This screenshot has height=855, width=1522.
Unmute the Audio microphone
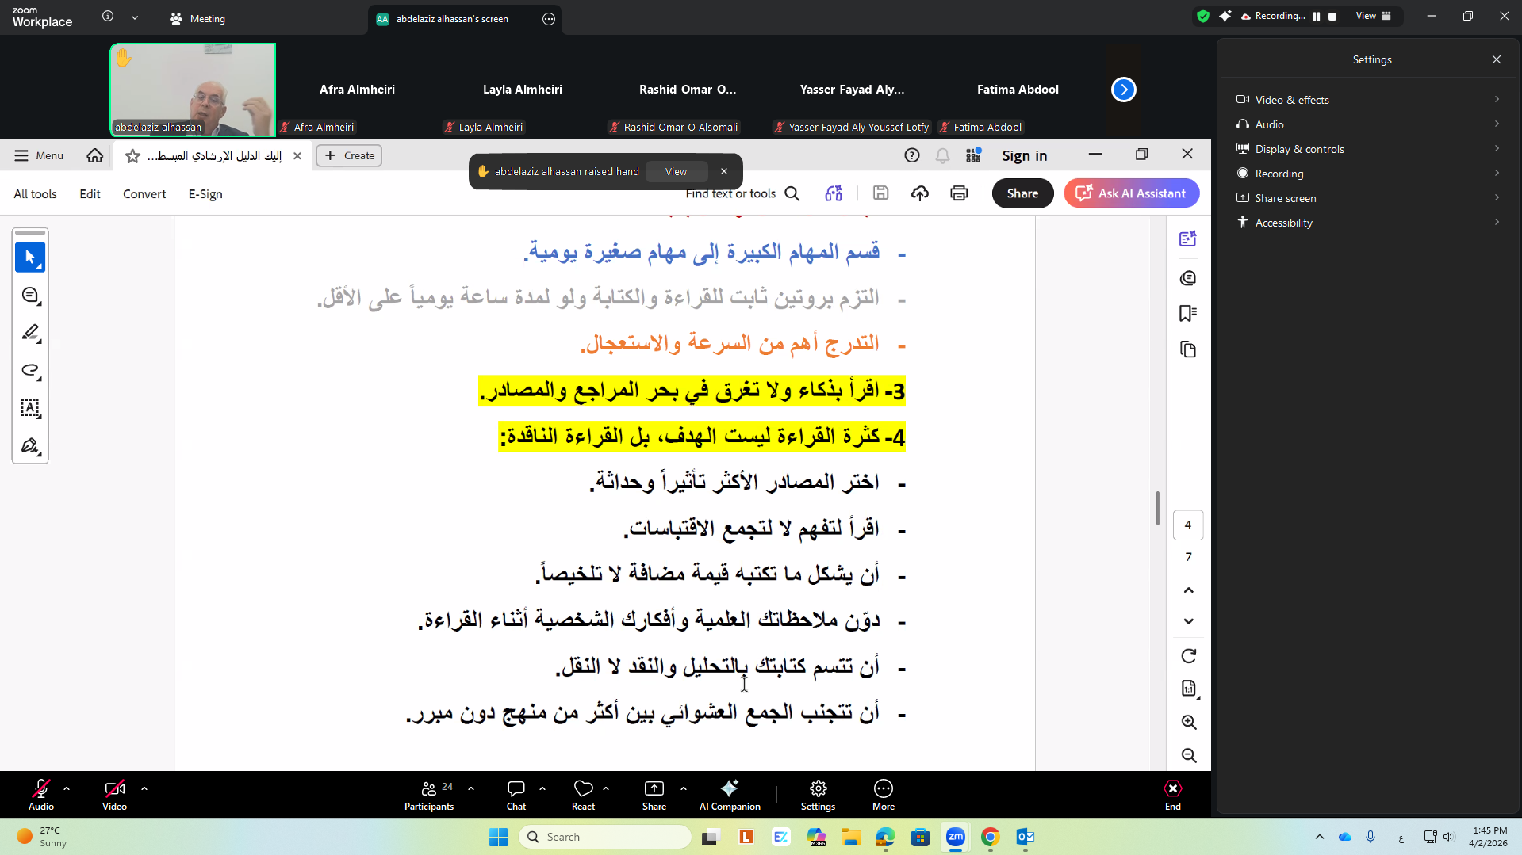tap(40, 795)
